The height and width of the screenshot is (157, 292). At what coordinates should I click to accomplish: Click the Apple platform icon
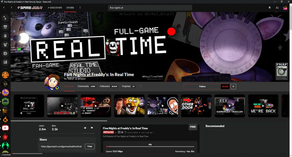pyautogui.click(x=122, y=132)
